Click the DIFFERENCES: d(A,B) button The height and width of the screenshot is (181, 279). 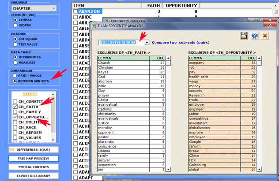(x=34, y=150)
